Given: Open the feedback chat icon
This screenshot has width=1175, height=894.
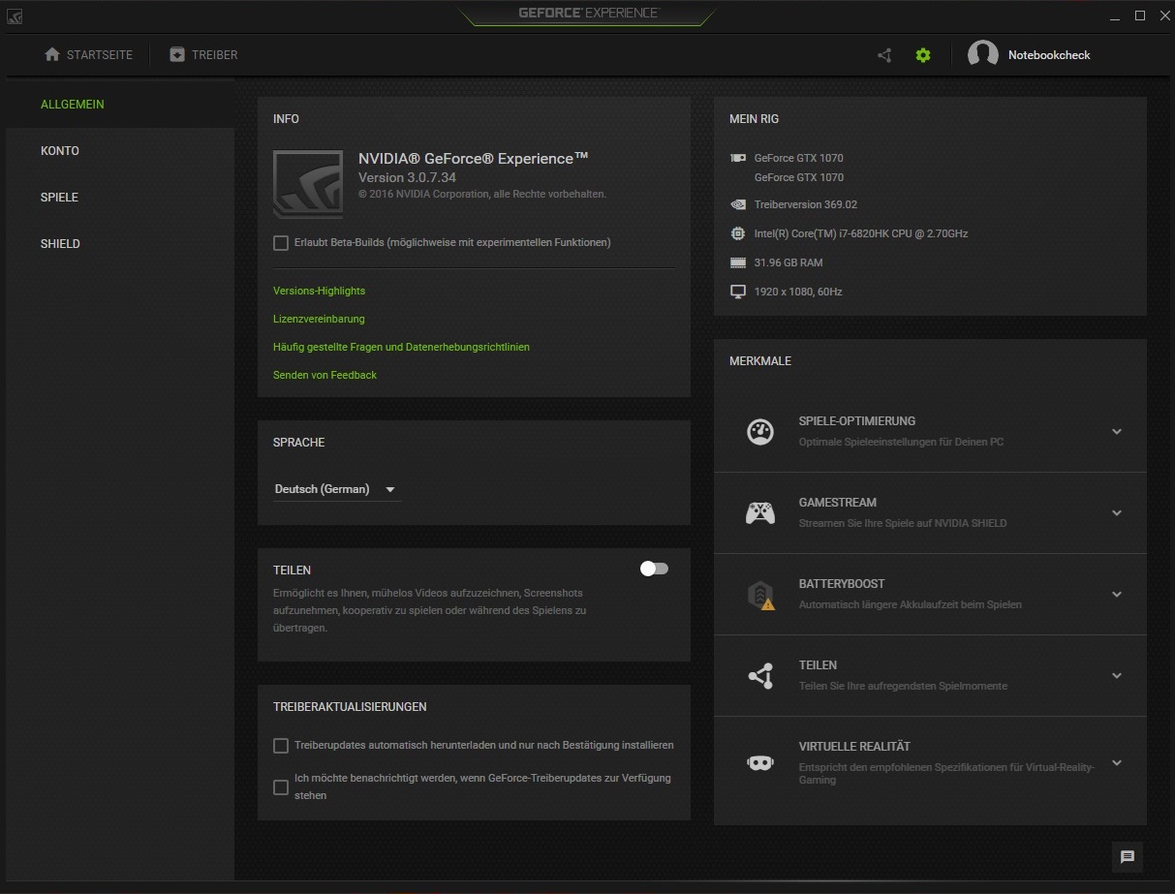Looking at the screenshot, I should click(1128, 857).
